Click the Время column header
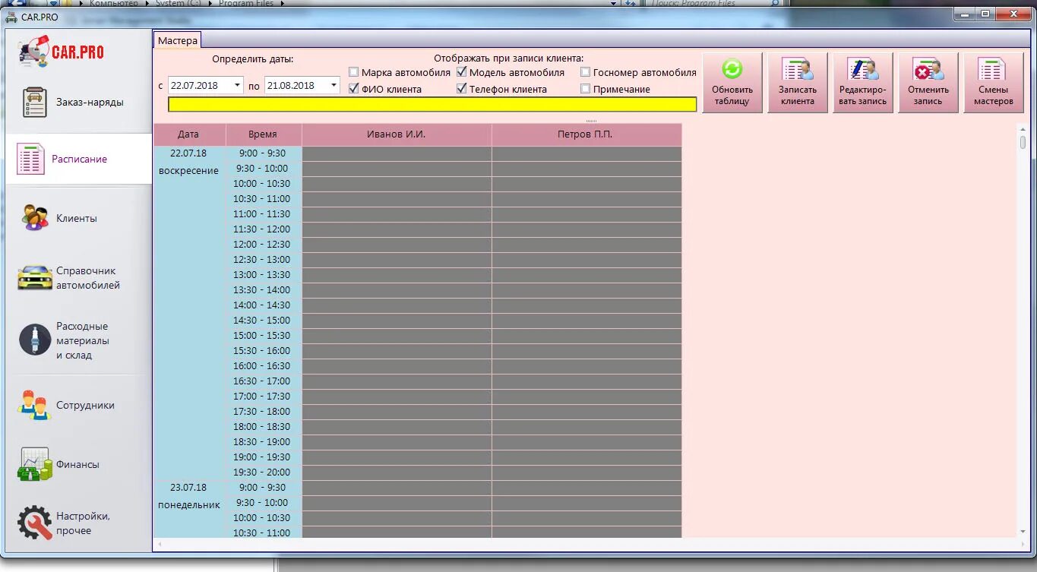 (263, 134)
